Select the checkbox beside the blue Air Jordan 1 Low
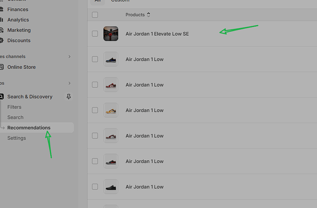This screenshot has width=317, height=208. (95, 59)
